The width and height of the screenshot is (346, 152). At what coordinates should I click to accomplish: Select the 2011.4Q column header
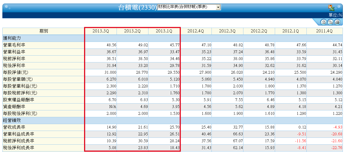[x=325, y=31]
